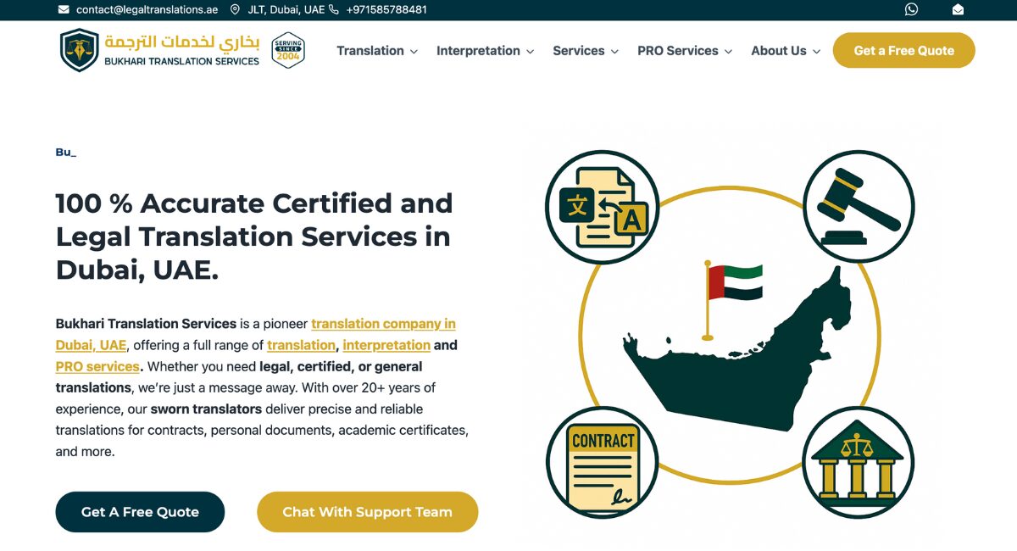This screenshot has width=1017, height=551.
Task: Click the '100 % Accurate Certified' heading
Action: [x=254, y=237]
